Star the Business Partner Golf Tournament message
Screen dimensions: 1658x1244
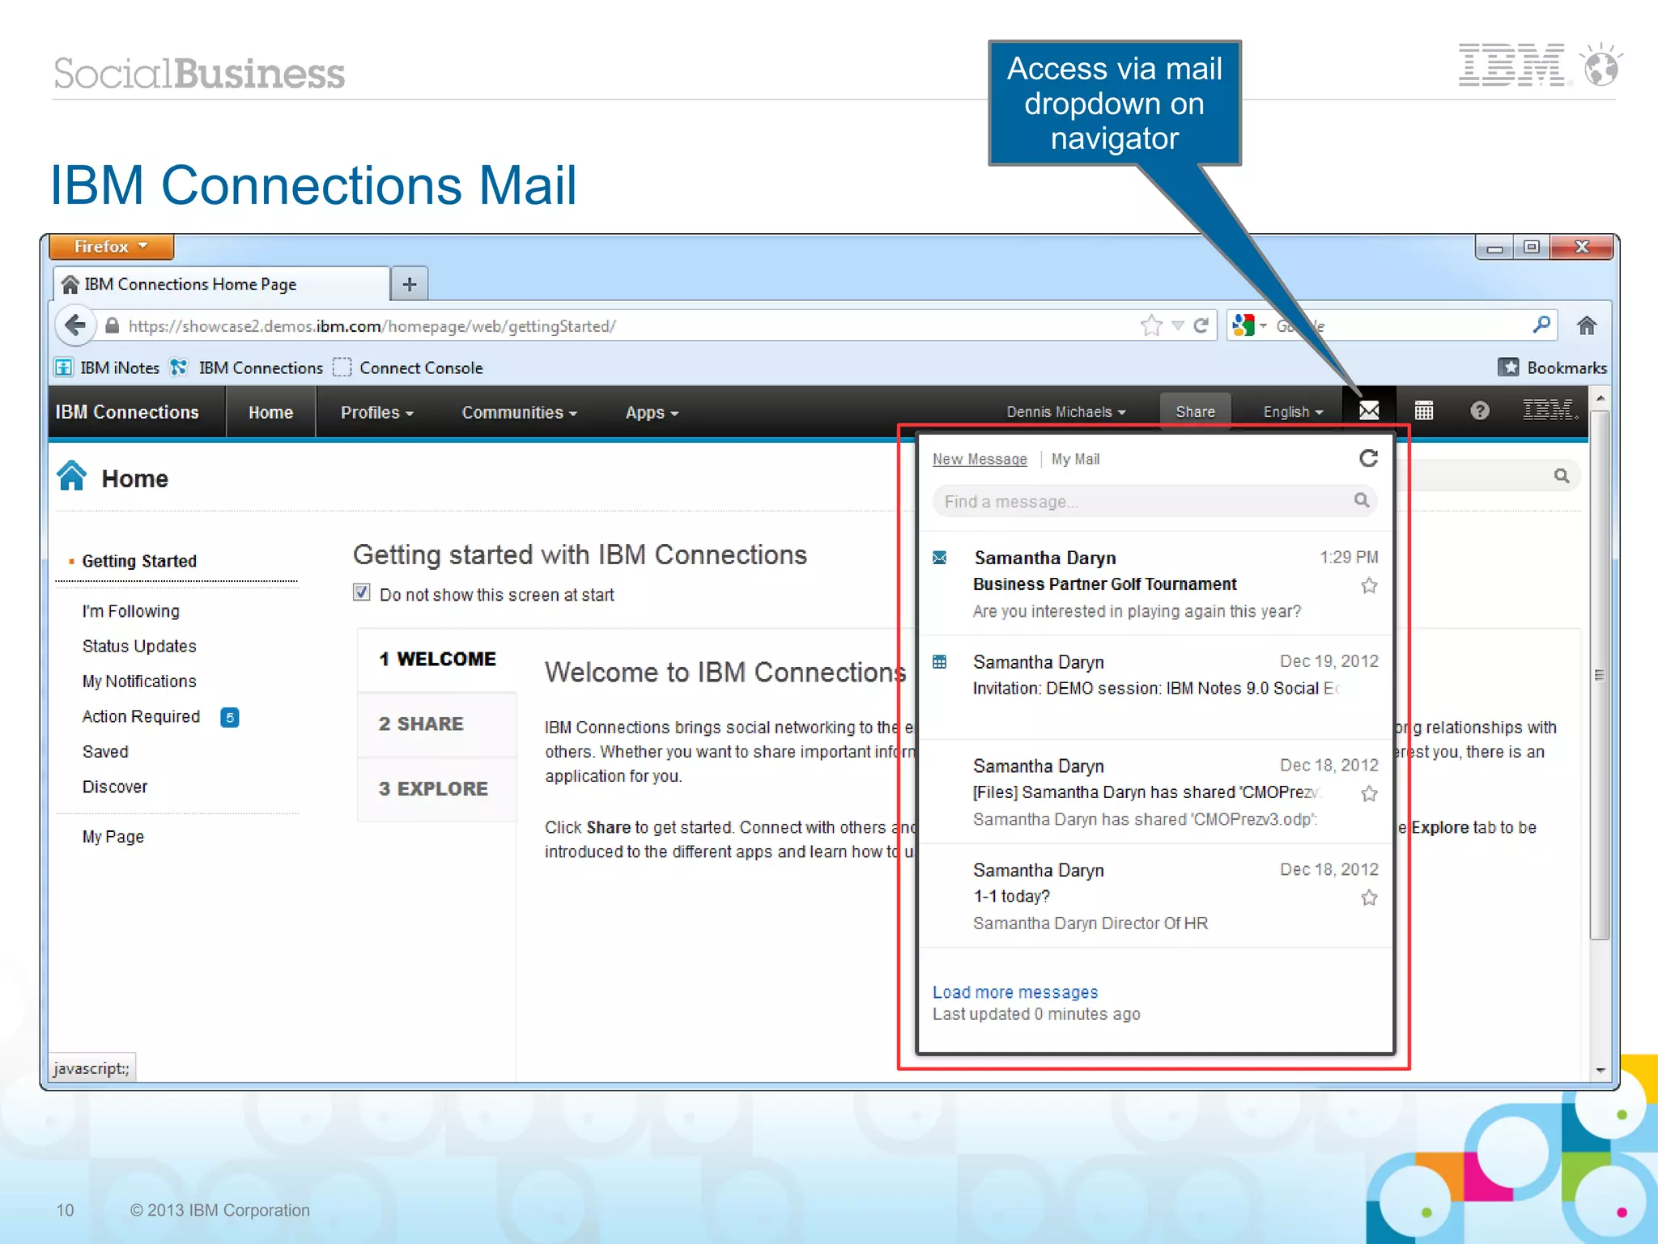tap(1369, 585)
